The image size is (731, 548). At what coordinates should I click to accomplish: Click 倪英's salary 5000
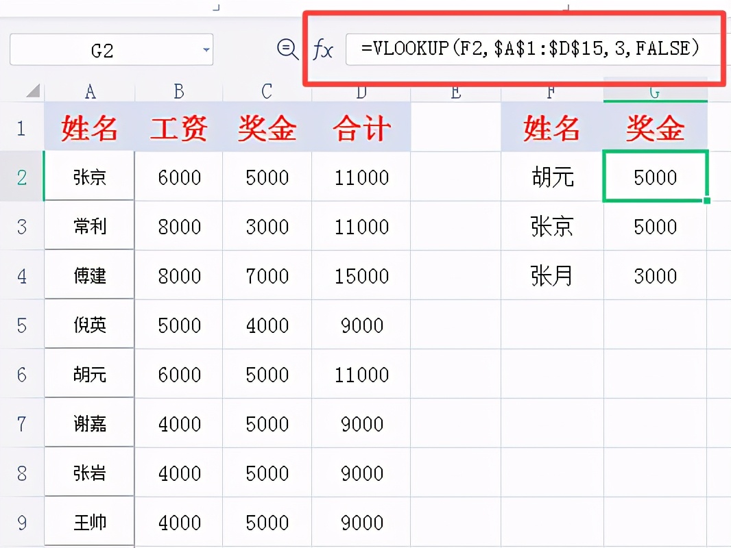coord(179,325)
